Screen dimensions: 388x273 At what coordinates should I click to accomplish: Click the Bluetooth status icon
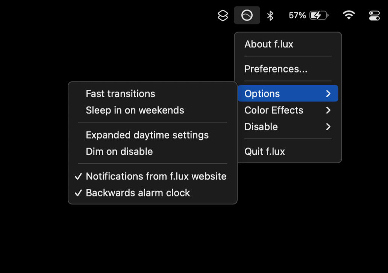[x=270, y=15]
